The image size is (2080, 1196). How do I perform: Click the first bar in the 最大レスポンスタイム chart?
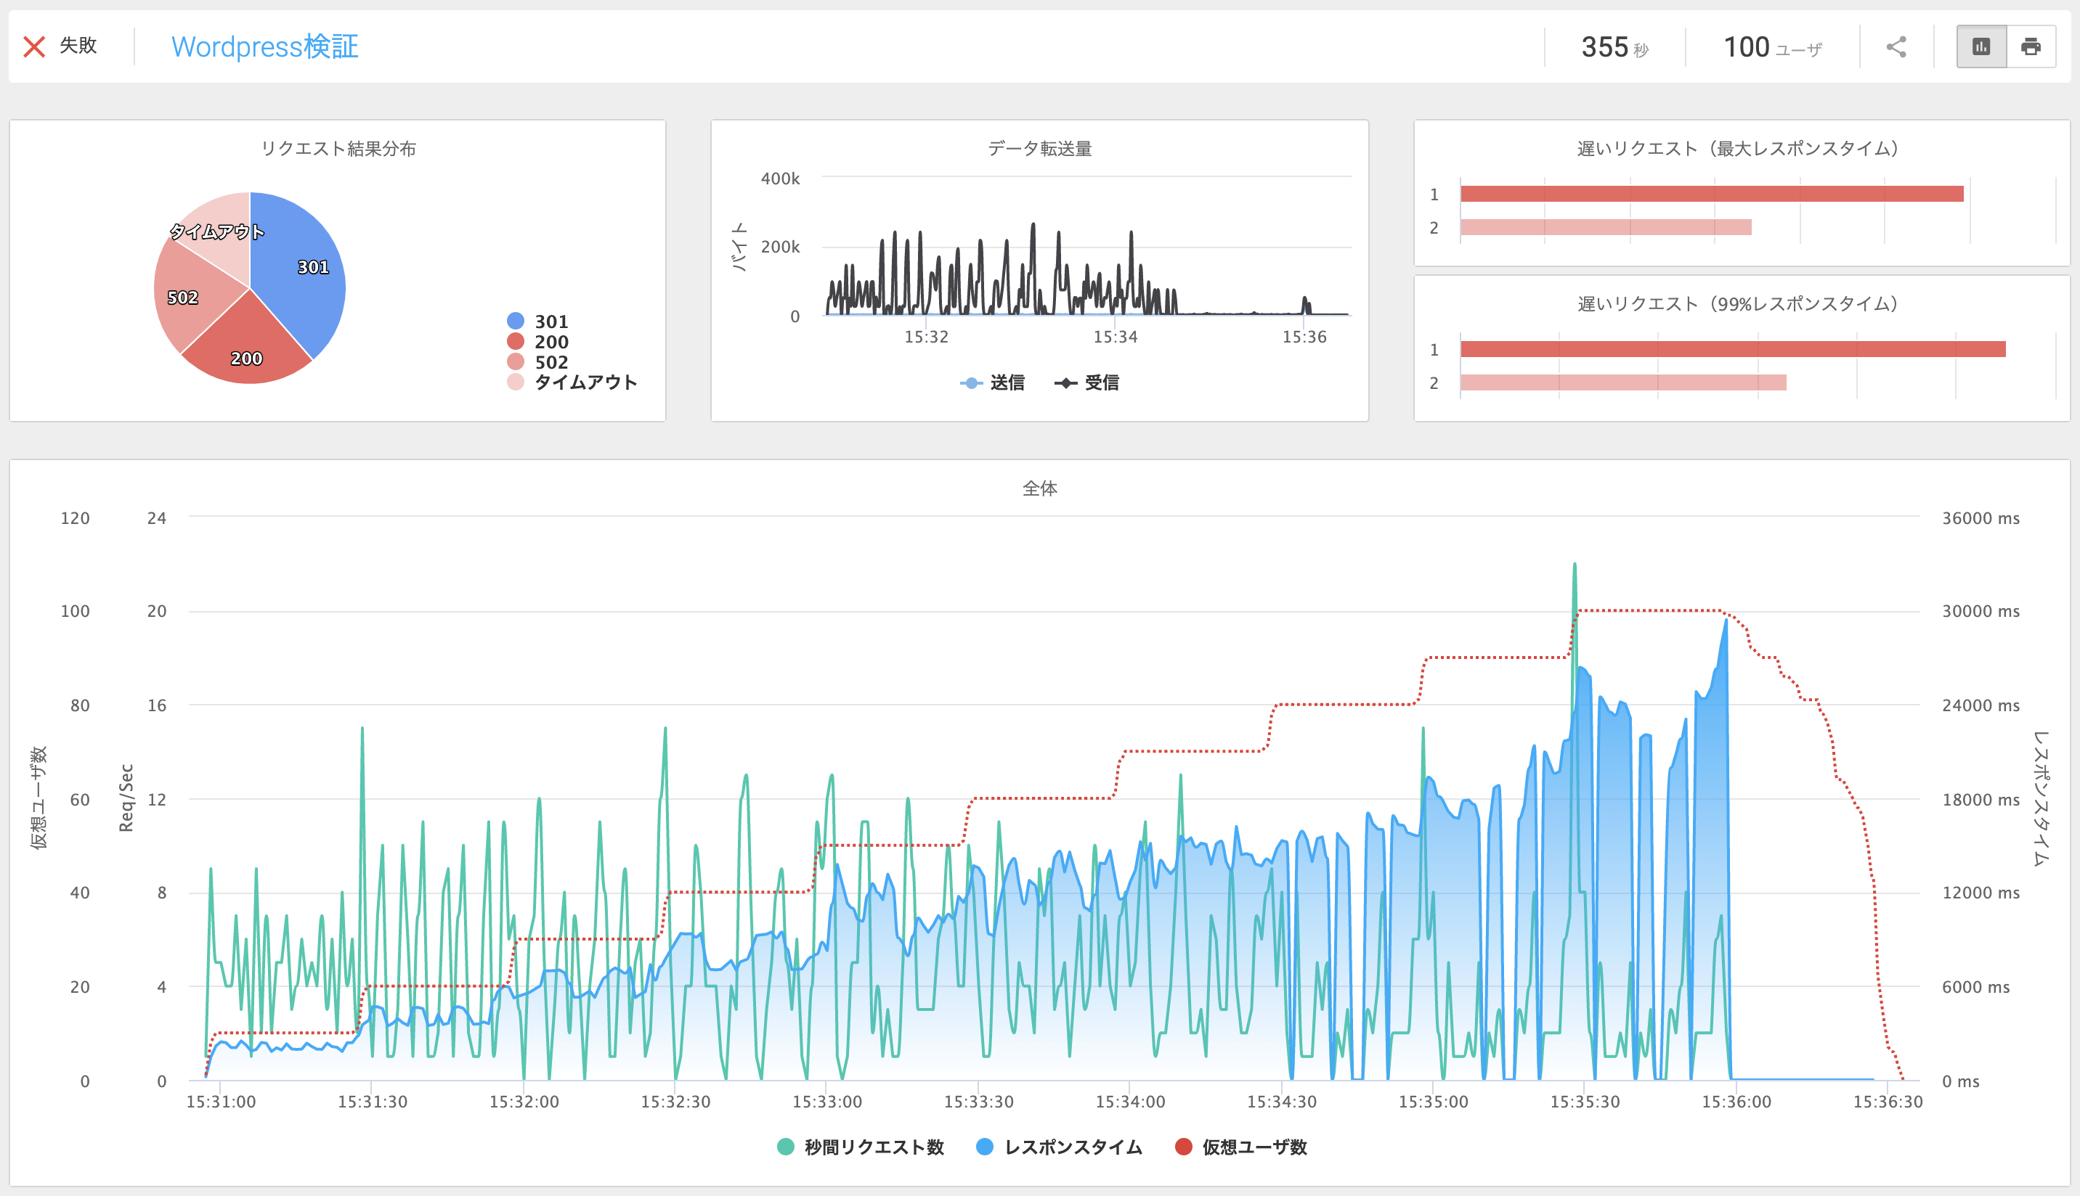(1711, 194)
